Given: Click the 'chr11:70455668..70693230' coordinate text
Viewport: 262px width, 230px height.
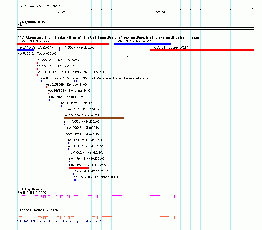Looking at the screenshot, I should [39, 6].
